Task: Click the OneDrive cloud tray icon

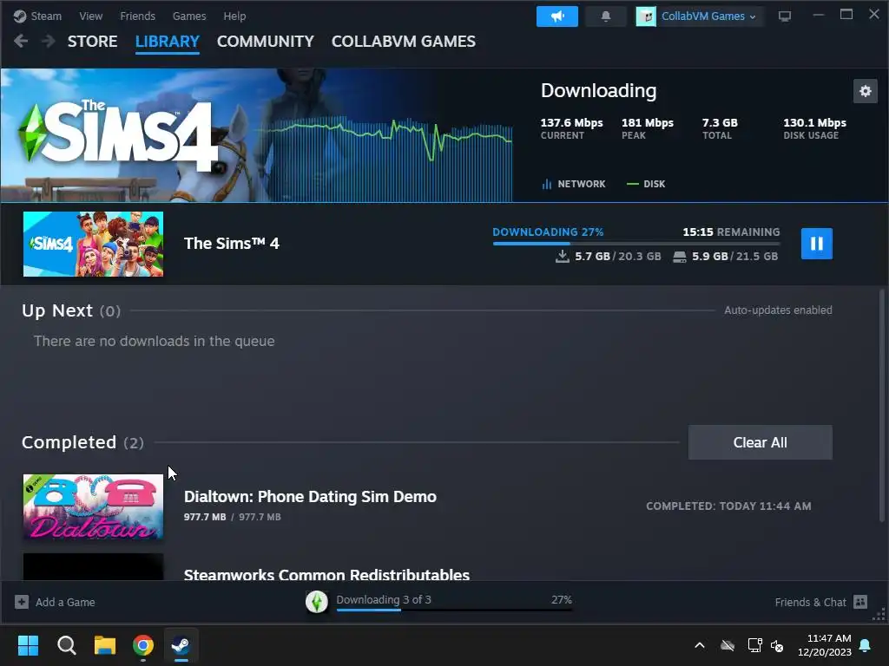Action: pos(728,645)
